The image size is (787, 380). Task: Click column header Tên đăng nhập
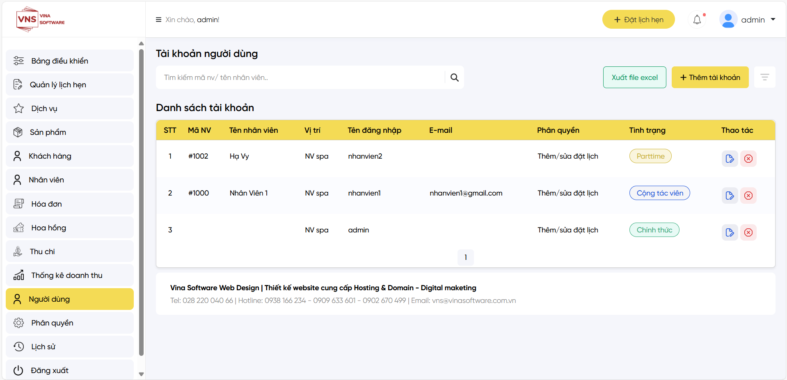(374, 130)
